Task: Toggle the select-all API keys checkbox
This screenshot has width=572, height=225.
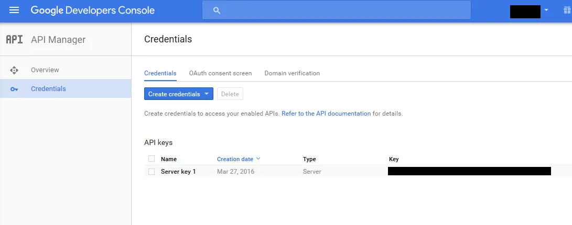Action: [152, 159]
